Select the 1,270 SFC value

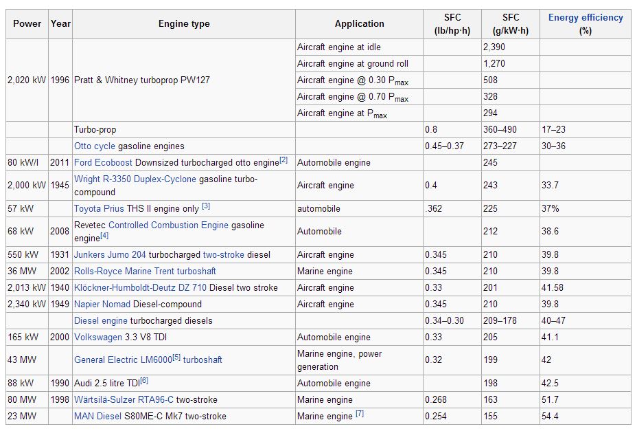[510, 64]
